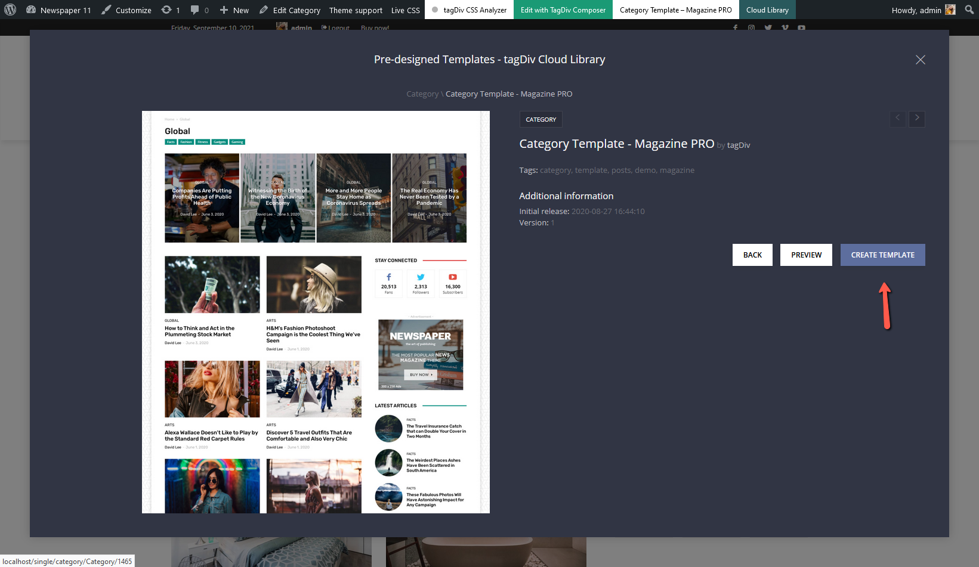Click the 'category' tag
The image size is (979, 567).
(x=555, y=170)
